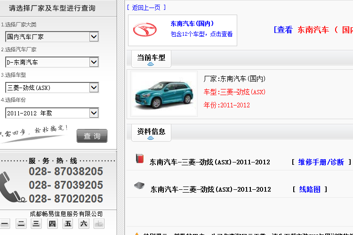The width and height of the screenshot is (353, 235).
Task: Click weekday button 一
Action: (5, 224)
